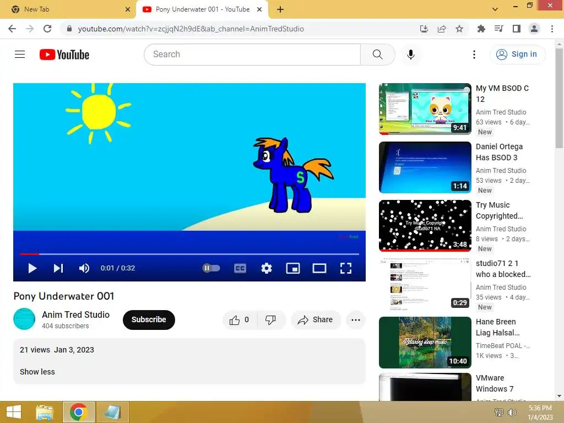Click the magnifier search button
Screen dimensions: 564x423
pos(378,55)
